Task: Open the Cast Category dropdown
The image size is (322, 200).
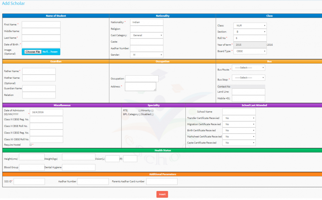Action: 147,35
